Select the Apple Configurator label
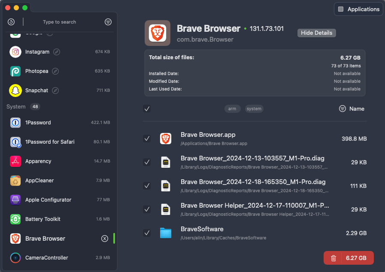 [x=49, y=200]
